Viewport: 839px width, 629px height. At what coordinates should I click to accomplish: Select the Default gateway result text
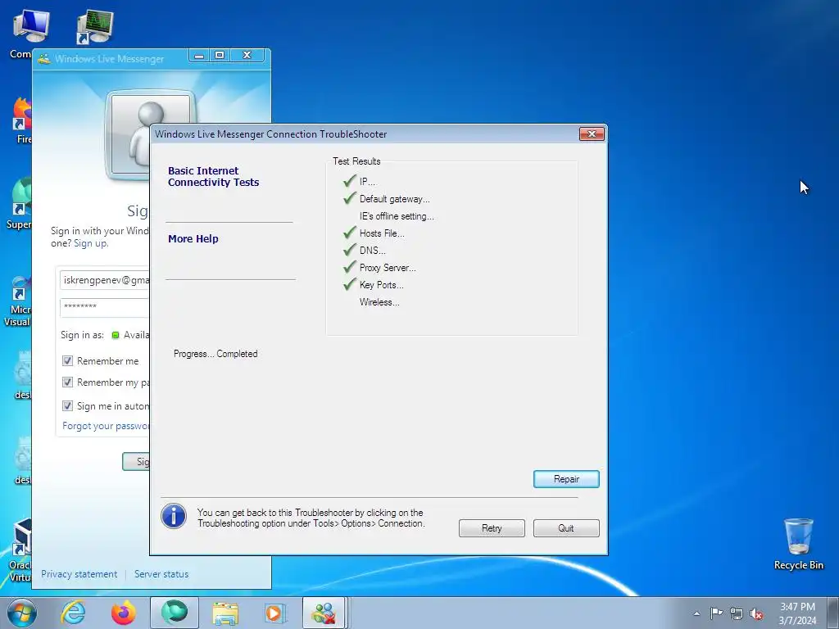(394, 199)
